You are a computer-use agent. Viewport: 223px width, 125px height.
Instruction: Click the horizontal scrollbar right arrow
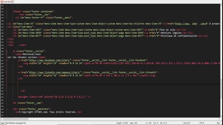(x=219, y=119)
